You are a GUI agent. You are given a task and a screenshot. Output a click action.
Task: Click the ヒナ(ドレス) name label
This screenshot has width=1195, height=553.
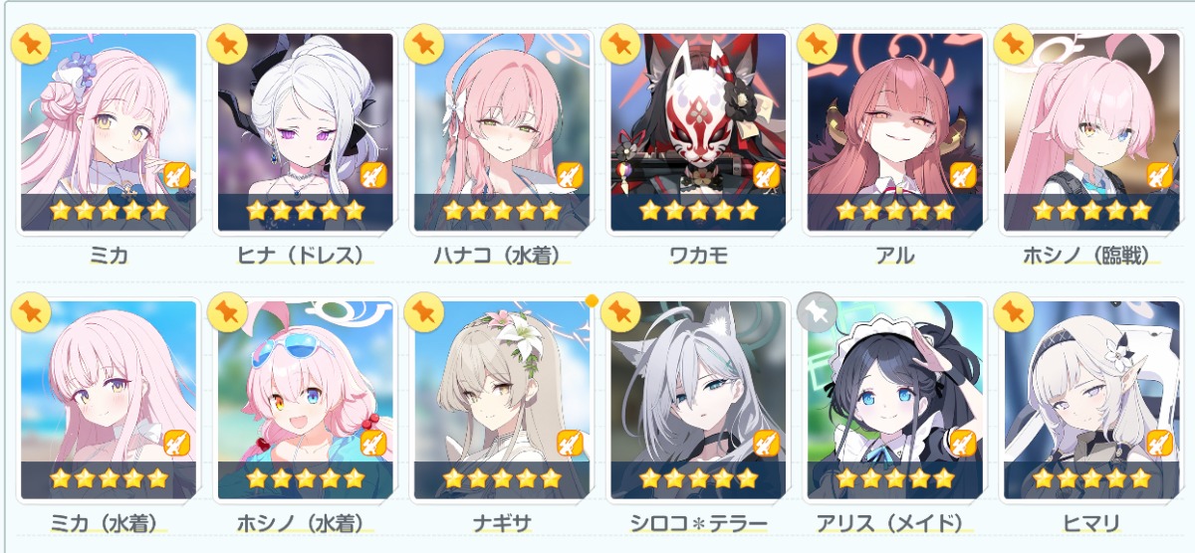304,256
